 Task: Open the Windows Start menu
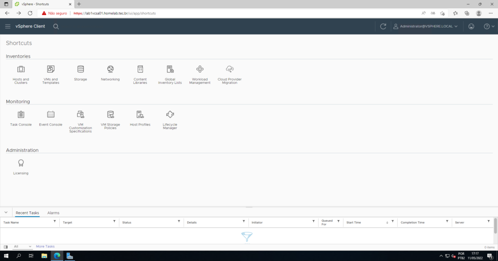tap(6, 256)
